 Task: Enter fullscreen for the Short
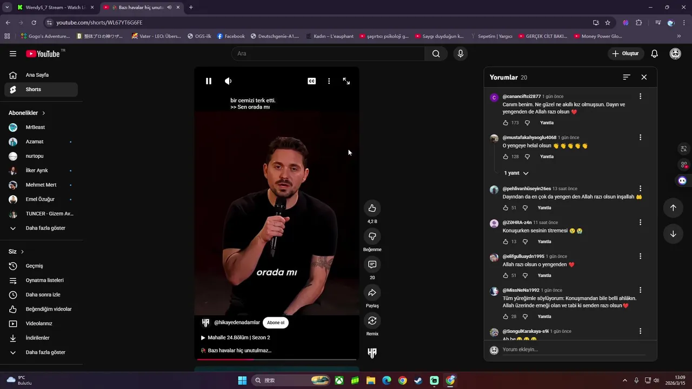(347, 81)
